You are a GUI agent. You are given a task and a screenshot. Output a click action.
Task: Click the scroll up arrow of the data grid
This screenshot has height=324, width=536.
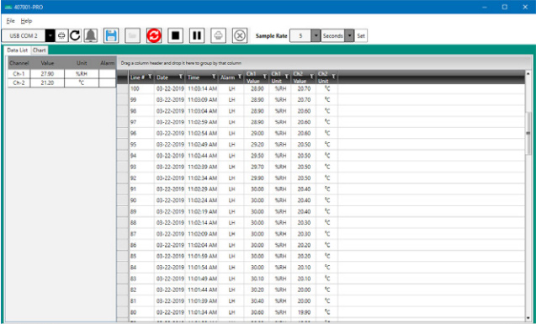tap(528, 73)
